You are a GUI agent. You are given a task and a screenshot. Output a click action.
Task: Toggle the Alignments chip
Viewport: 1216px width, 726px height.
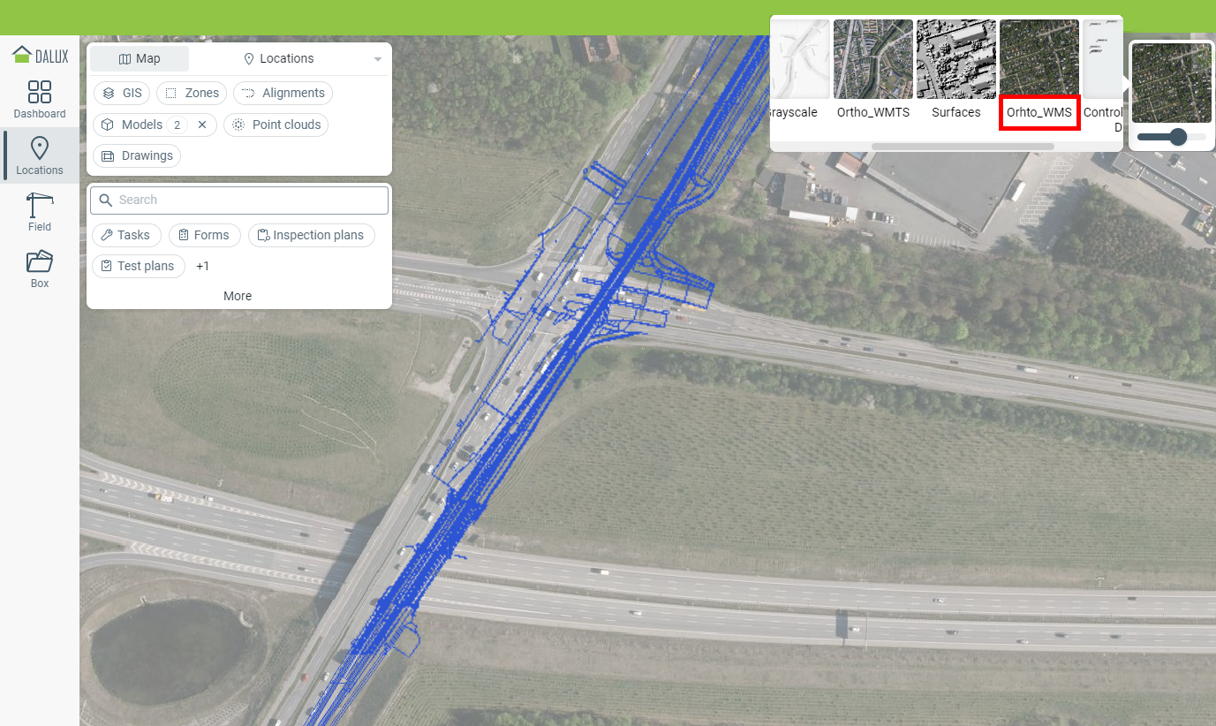pyautogui.click(x=283, y=93)
